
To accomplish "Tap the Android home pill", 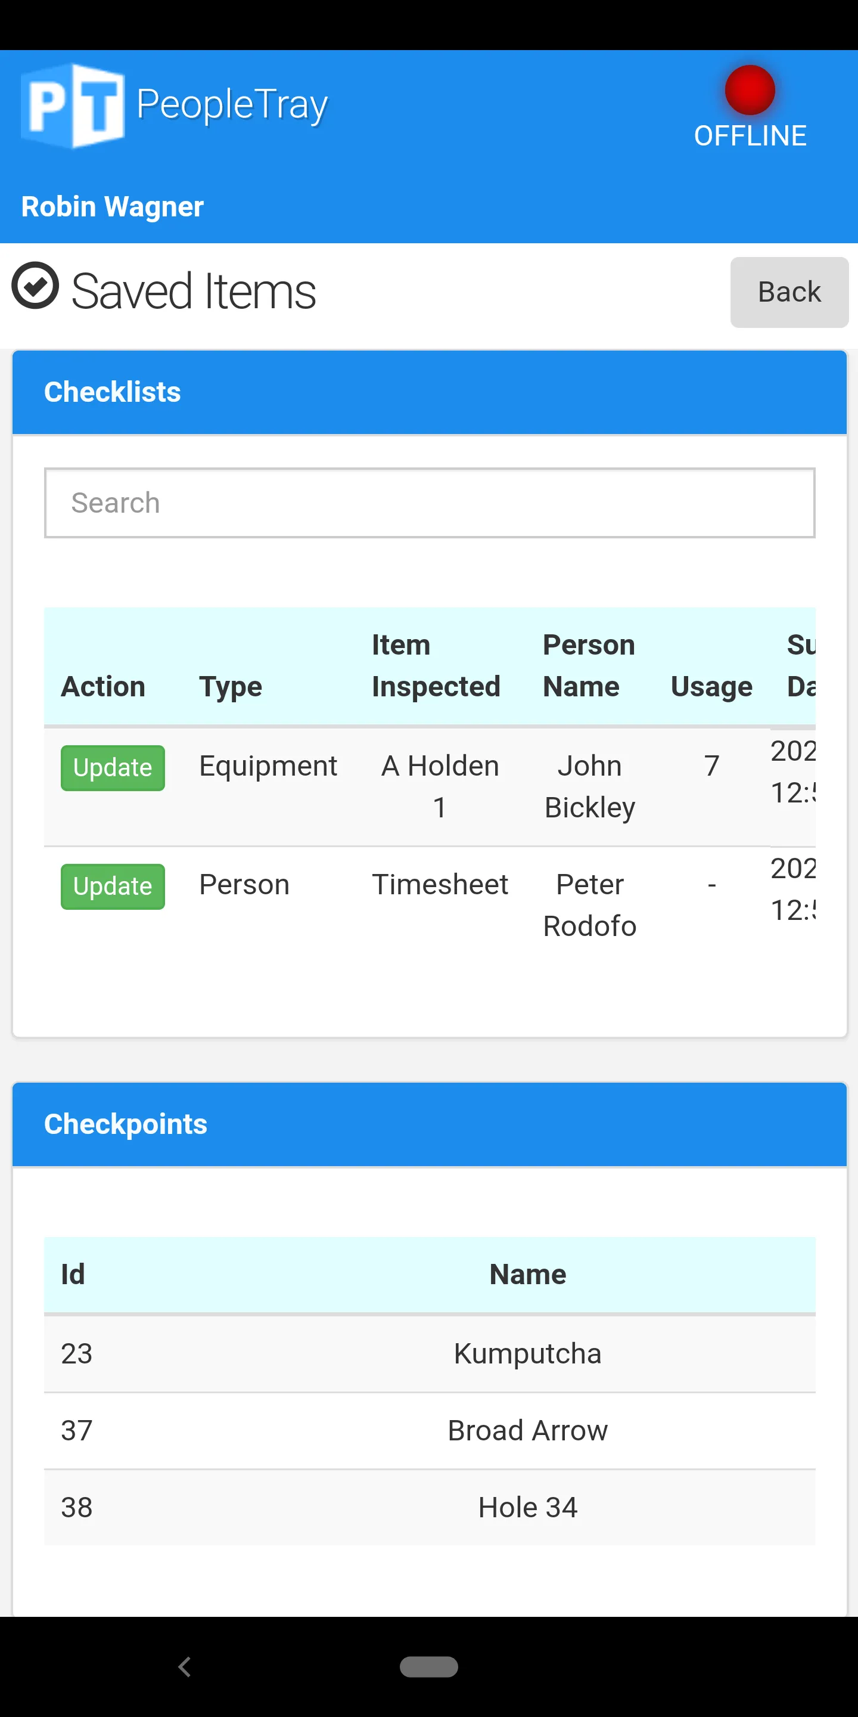I will (428, 1666).
